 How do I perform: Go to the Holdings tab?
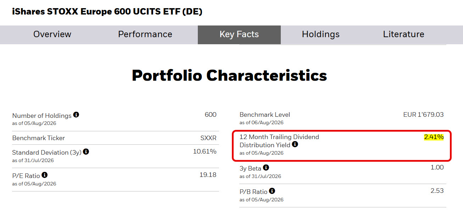pos(321,34)
